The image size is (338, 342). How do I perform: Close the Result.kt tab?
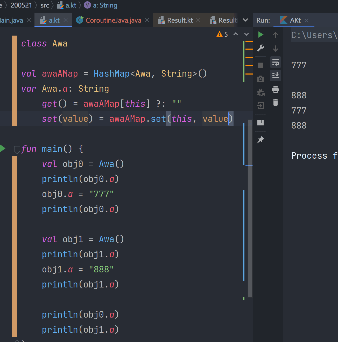click(198, 20)
